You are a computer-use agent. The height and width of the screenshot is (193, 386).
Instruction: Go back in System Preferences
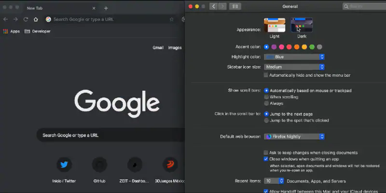pyautogui.click(x=213, y=6)
